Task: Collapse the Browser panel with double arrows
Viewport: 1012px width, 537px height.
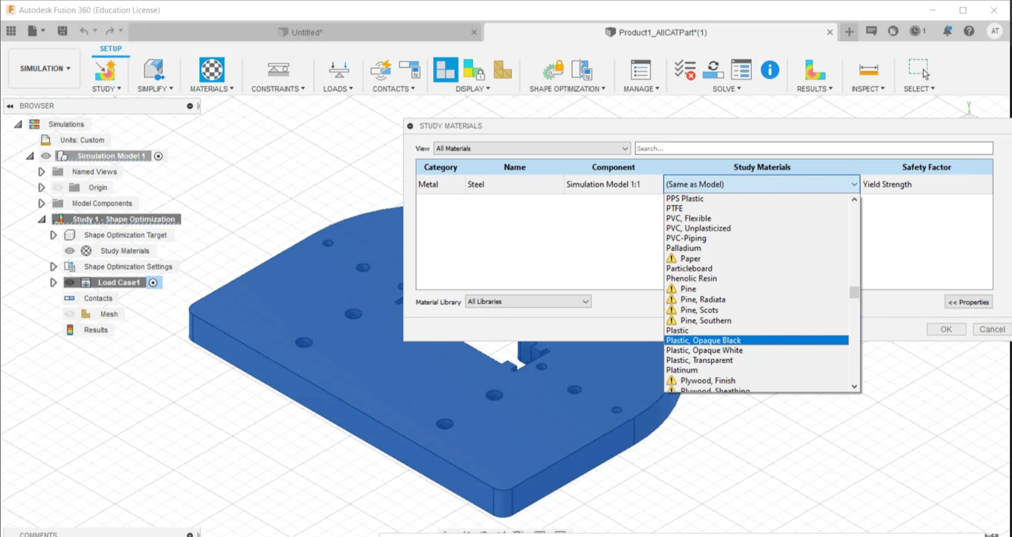Action: coord(10,106)
